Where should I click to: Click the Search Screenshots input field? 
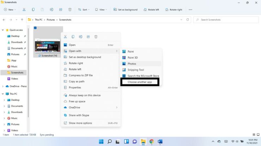click(226, 20)
